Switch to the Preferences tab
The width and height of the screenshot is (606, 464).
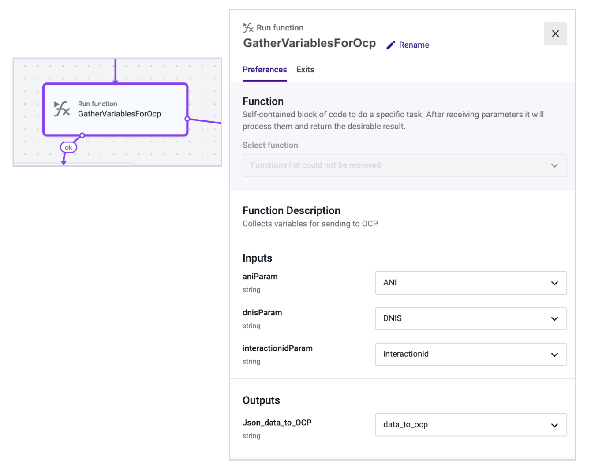[265, 70]
